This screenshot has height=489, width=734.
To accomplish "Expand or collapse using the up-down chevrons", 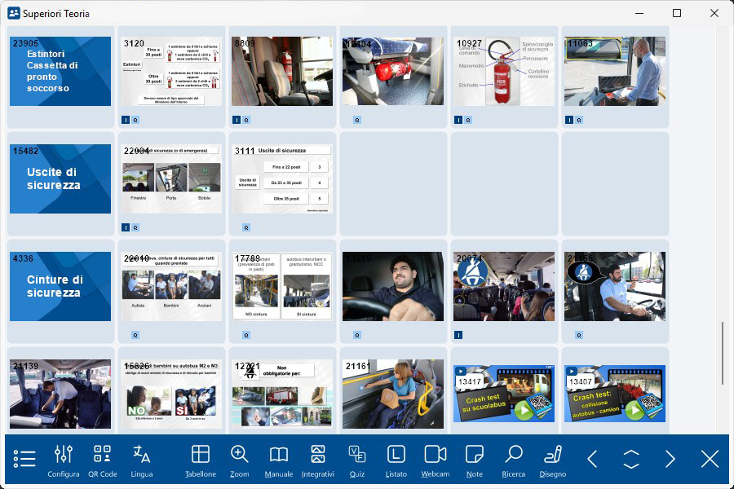I will point(631,459).
